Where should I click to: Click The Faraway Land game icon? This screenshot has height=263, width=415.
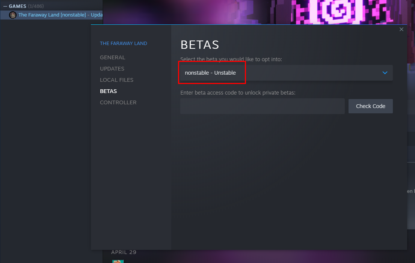(x=13, y=15)
